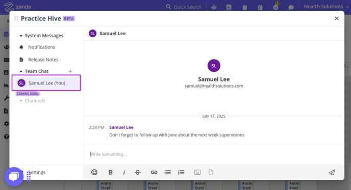Attach a file to message

(x=211, y=172)
